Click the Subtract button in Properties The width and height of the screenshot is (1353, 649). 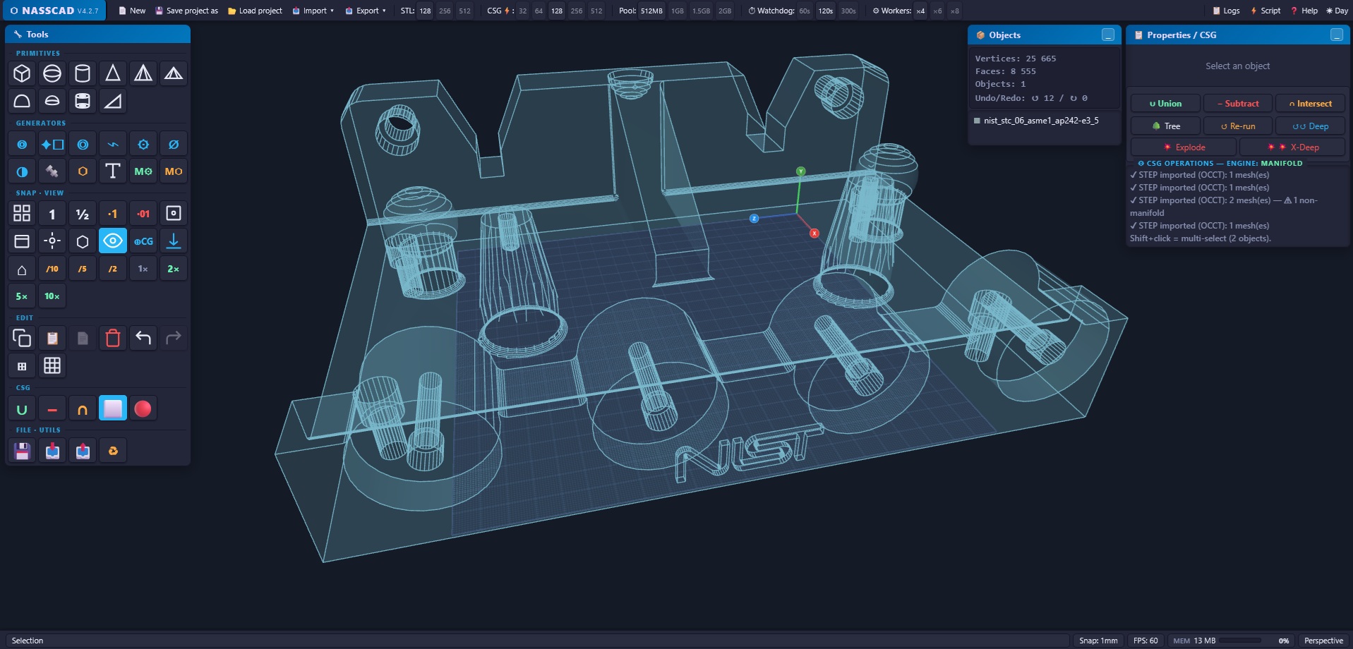1238,104
